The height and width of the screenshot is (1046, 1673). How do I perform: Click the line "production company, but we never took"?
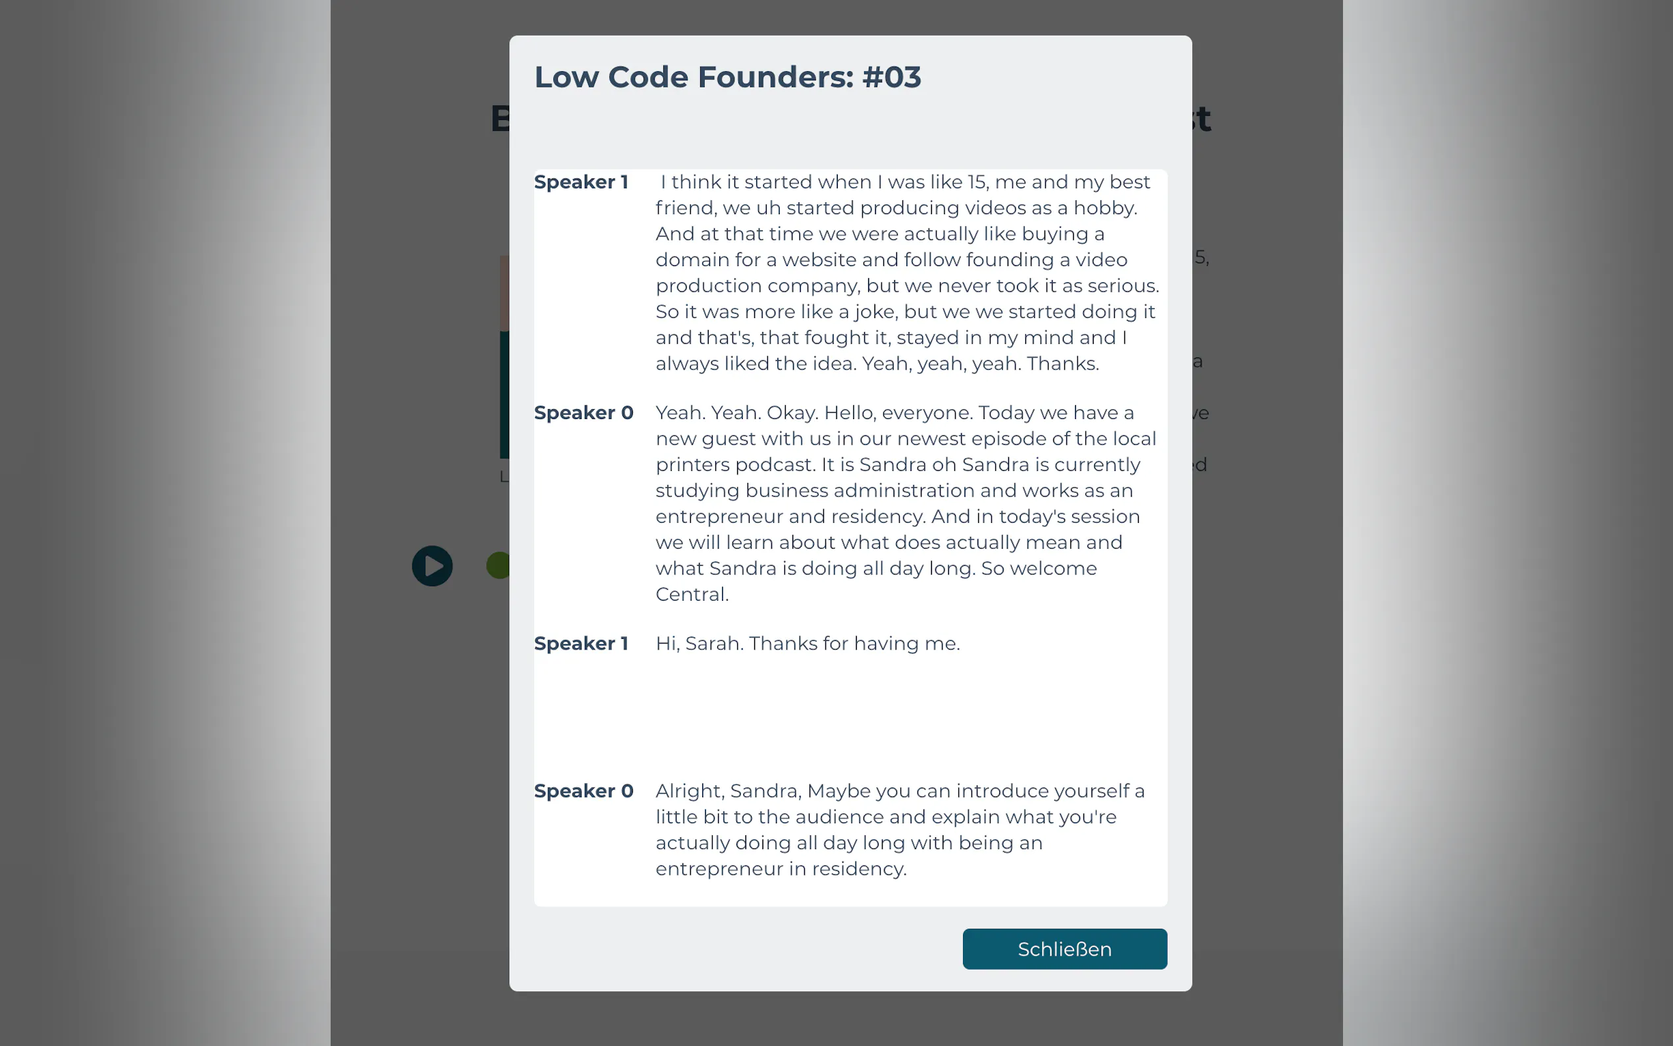907,286
